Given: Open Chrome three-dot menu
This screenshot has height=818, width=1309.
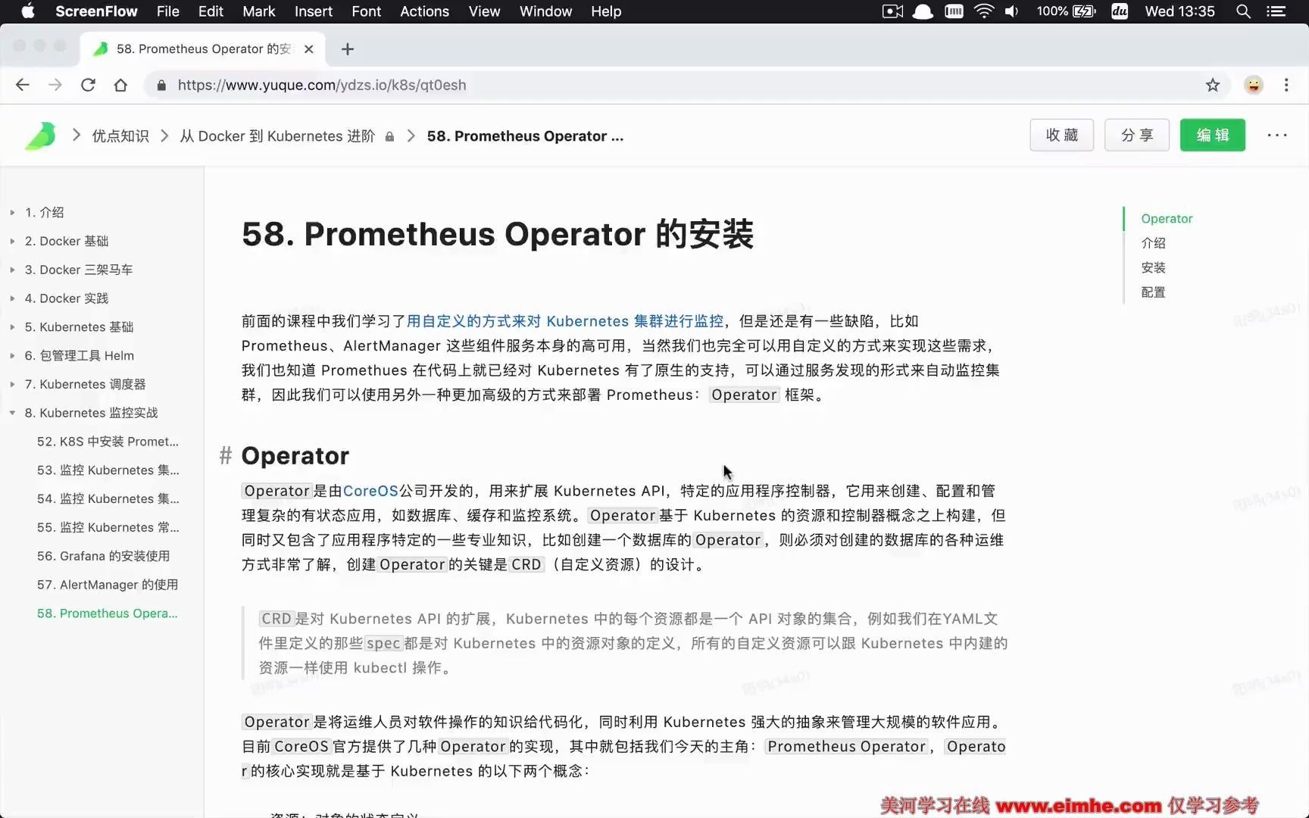Looking at the screenshot, I should click(x=1286, y=85).
